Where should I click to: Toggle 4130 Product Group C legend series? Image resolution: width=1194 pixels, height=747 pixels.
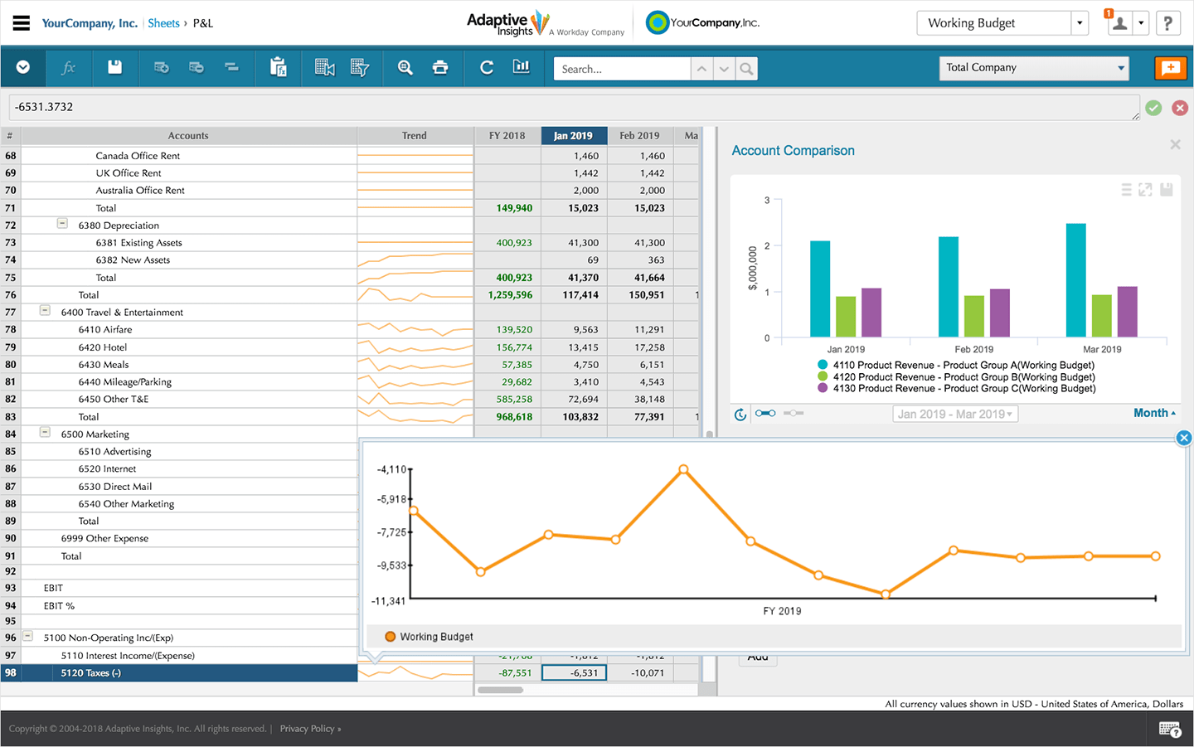(956, 388)
